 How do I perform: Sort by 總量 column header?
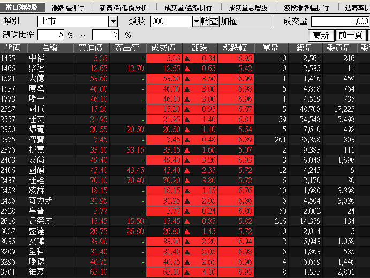click(305, 48)
